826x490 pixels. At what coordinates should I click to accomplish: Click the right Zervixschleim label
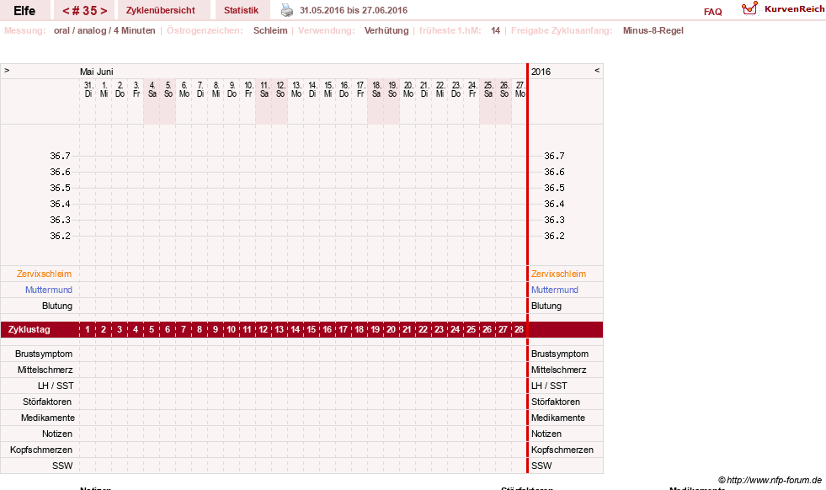(558, 274)
